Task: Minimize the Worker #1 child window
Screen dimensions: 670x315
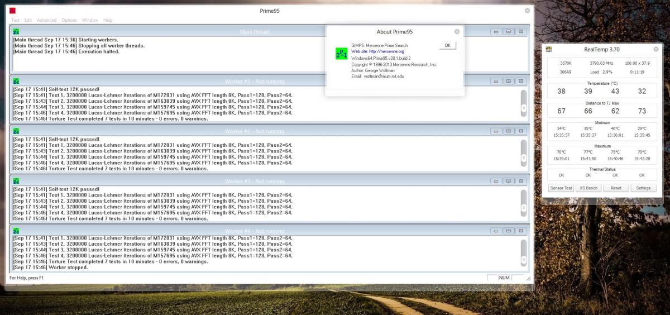Action: point(496,82)
